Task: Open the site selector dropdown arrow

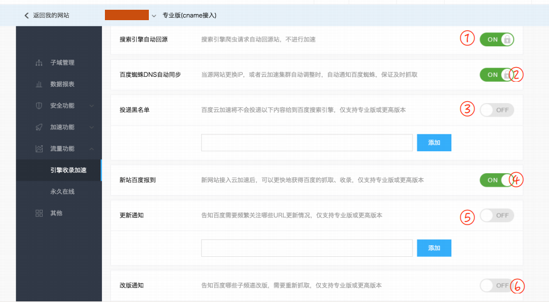Action: pos(154,16)
